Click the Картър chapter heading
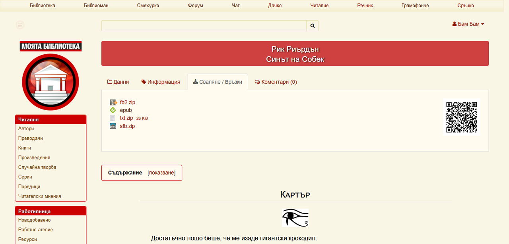Viewport: 509px width, 244px height. (x=295, y=194)
